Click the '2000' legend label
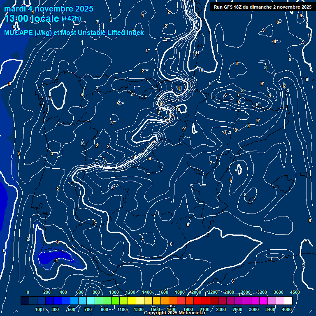Image resolution: width=316 pixels, height=316 pixels. 196,292
